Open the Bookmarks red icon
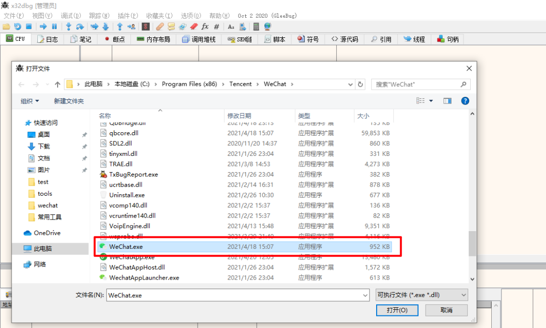The height and width of the screenshot is (328, 546). point(194,26)
